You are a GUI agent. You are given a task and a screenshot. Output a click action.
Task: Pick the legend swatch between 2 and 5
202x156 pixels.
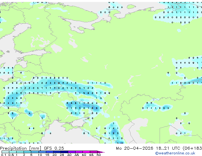point(27,152)
